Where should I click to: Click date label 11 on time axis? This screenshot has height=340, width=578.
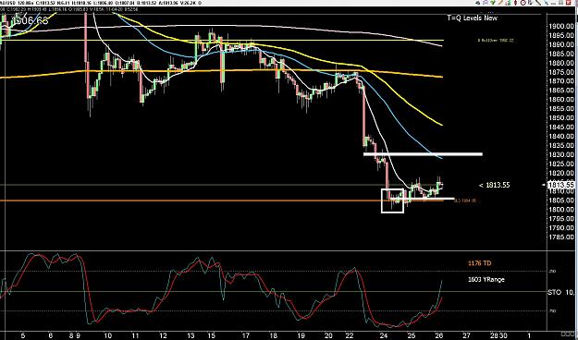coord(135,335)
